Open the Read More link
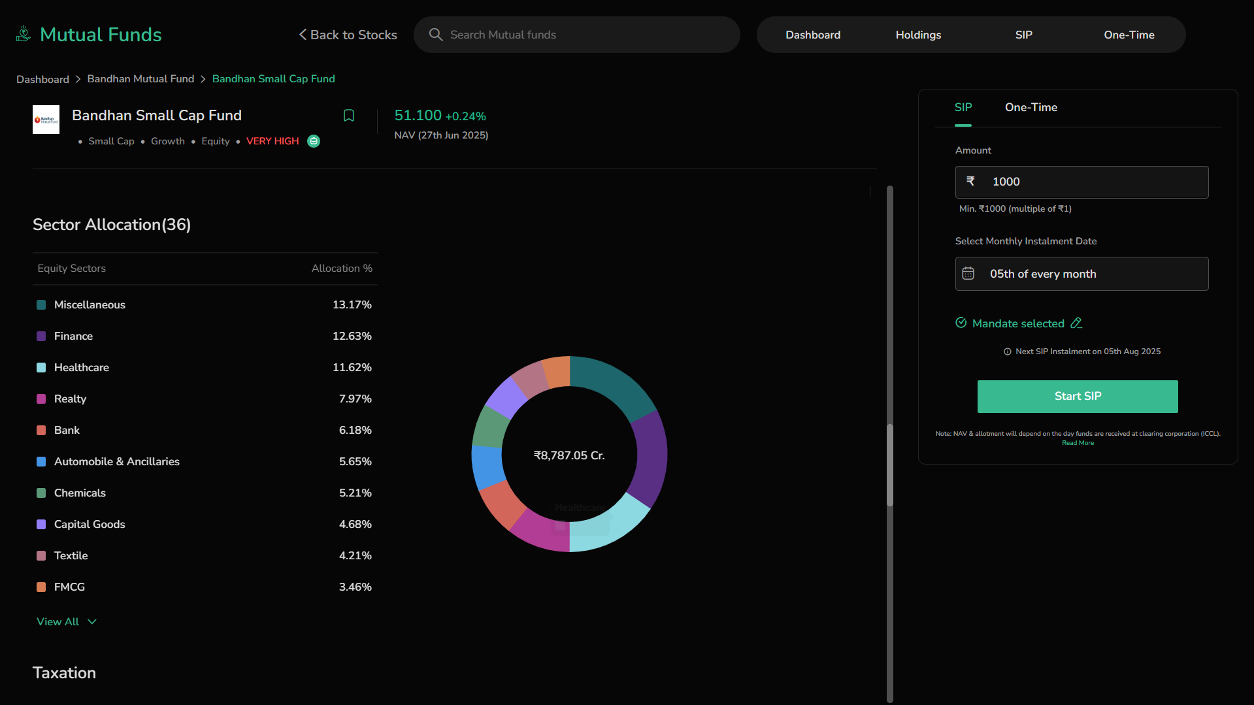Viewport: 1254px width, 705px height. (x=1078, y=443)
